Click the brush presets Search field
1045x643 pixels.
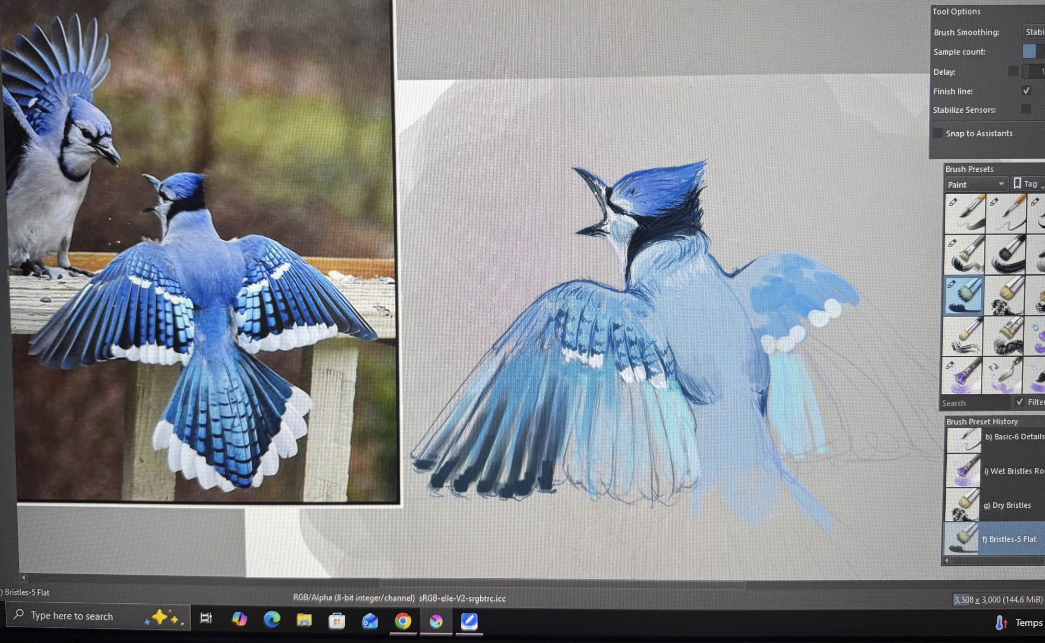[974, 403]
